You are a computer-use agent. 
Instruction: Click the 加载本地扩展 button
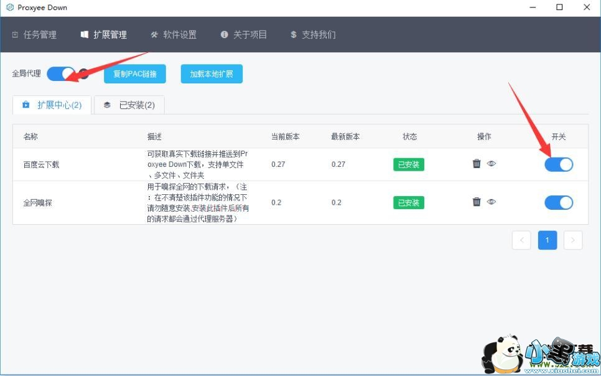212,73
